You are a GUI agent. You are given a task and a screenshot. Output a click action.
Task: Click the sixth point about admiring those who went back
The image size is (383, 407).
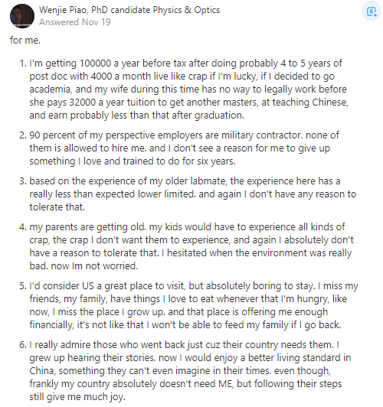click(190, 370)
